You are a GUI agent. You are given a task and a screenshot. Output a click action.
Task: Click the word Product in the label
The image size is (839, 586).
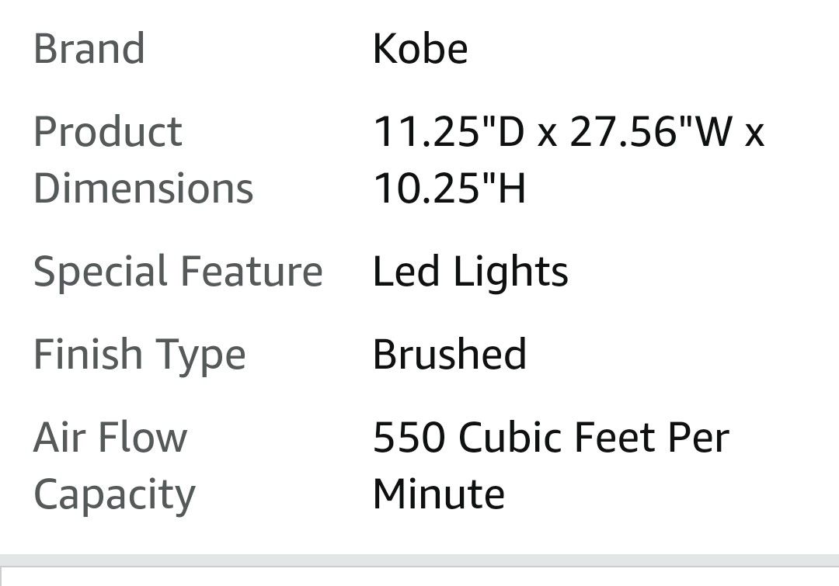(x=108, y=131)
